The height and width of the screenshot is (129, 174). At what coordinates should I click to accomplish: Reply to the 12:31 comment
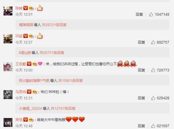point(141,98)
